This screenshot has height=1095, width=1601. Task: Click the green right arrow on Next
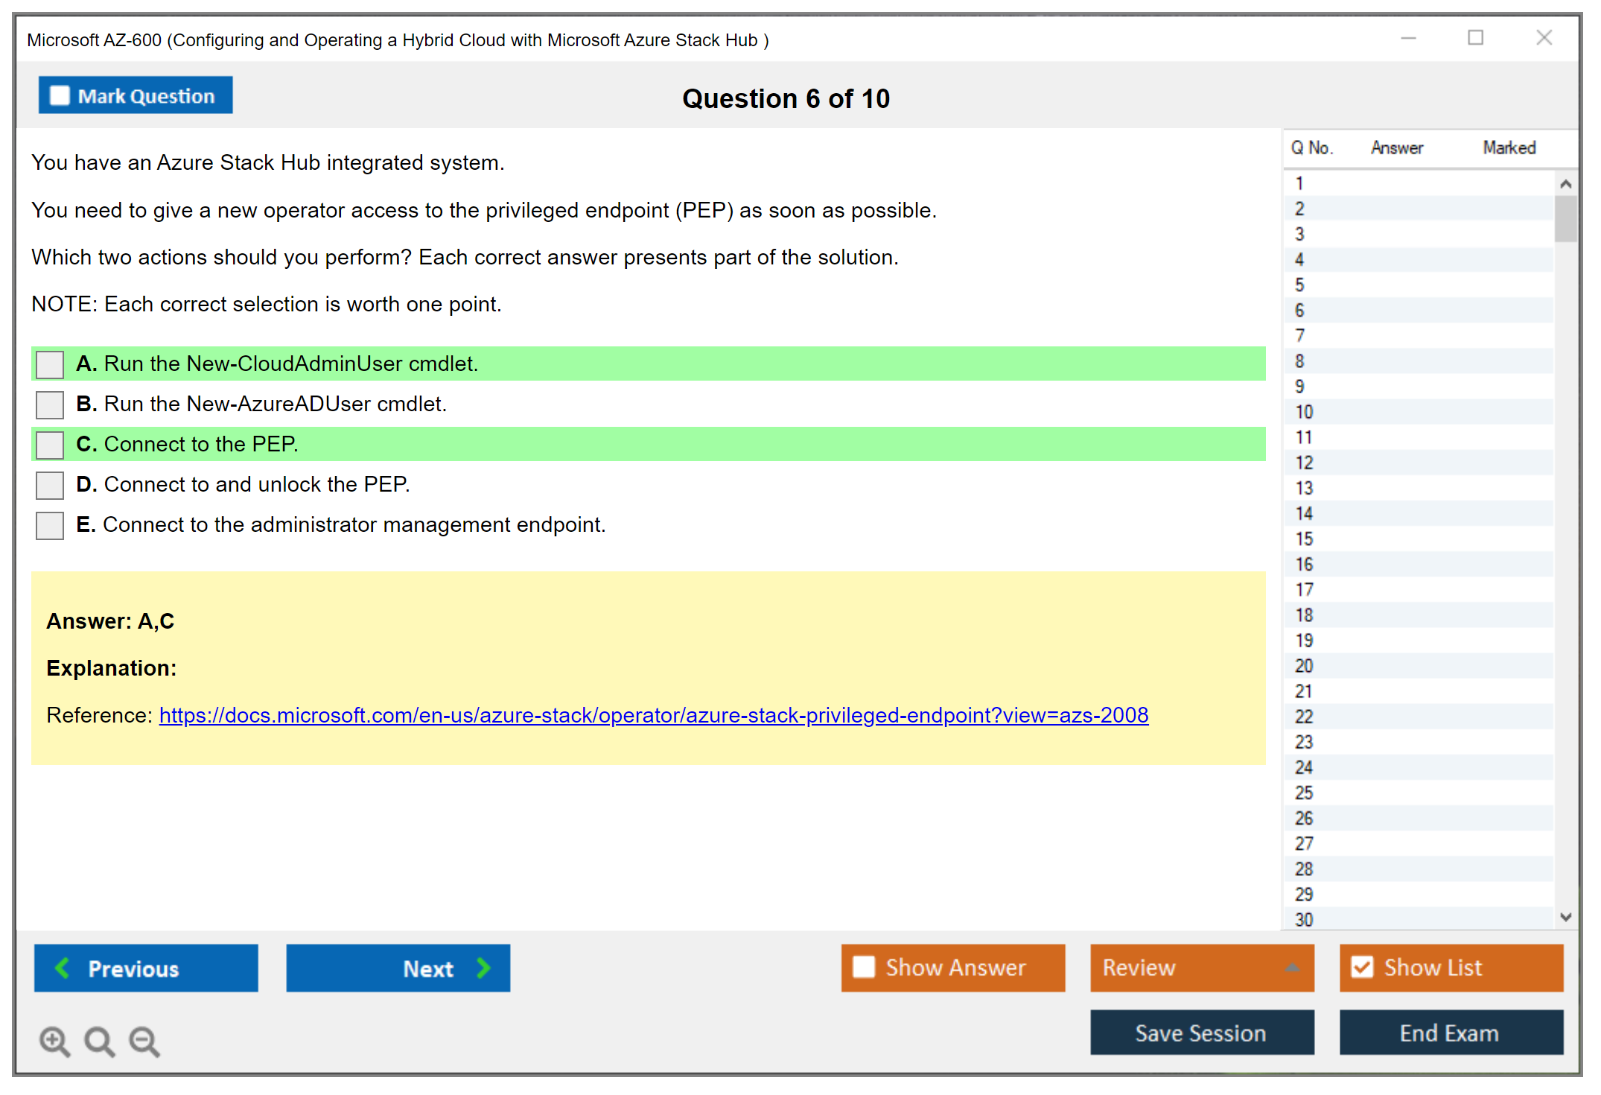483,968
